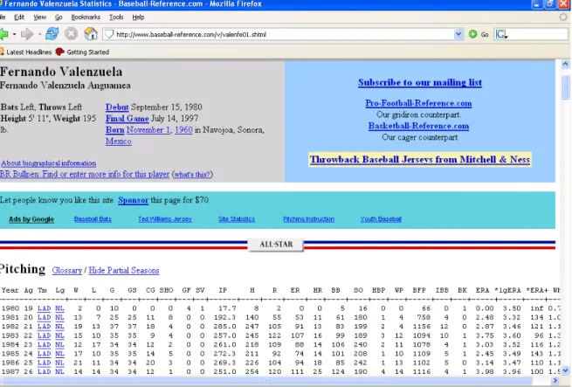Open the Youth Baseball ad link

pyautogui.click(x=381, y=219)
